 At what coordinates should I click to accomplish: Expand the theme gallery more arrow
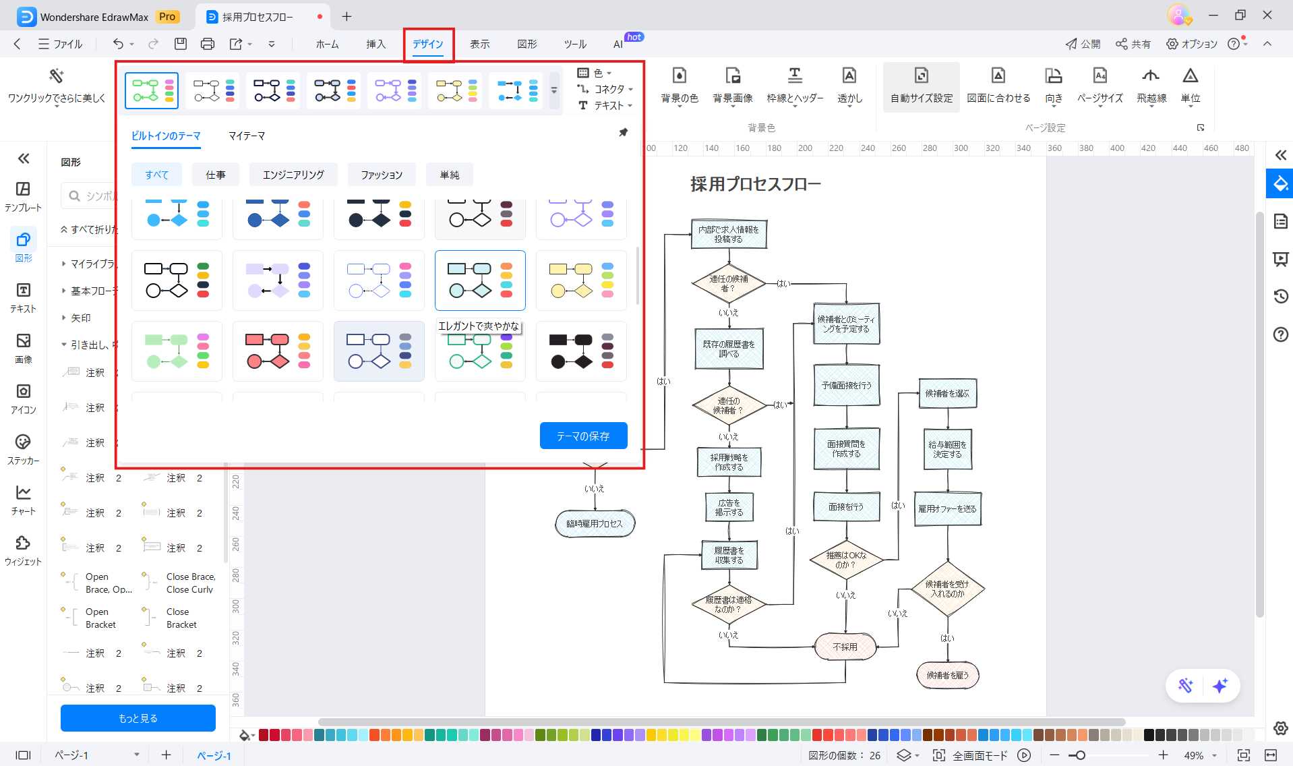(554, 90)
